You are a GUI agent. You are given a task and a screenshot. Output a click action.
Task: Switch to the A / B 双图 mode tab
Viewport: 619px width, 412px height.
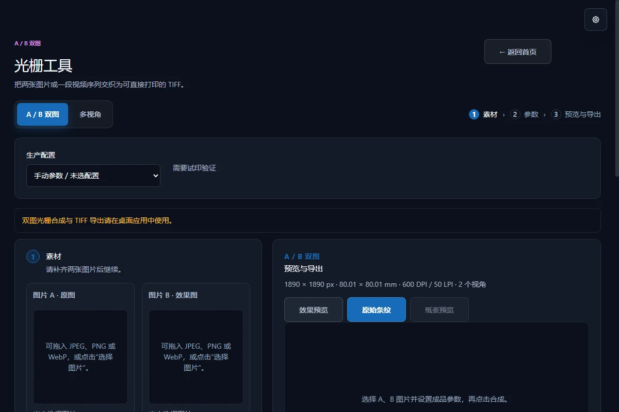[43, 114]
